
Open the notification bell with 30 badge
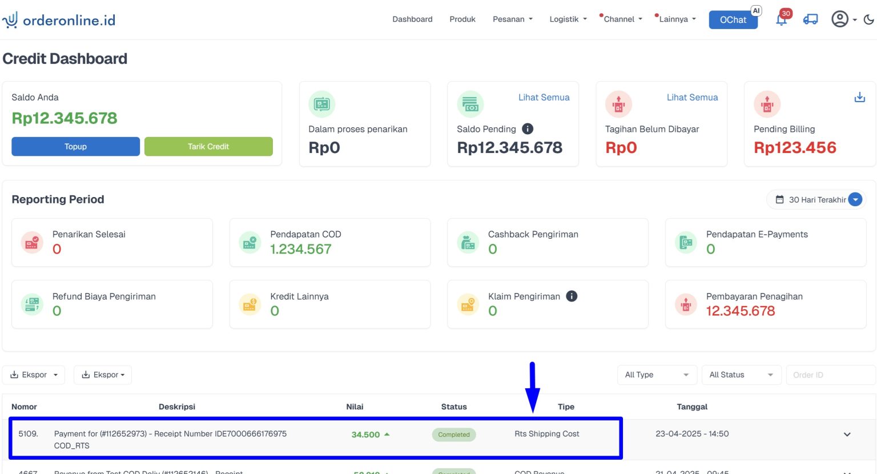(x=782, y=20)
